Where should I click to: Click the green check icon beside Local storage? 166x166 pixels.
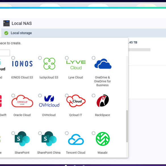tap(6, 33)
